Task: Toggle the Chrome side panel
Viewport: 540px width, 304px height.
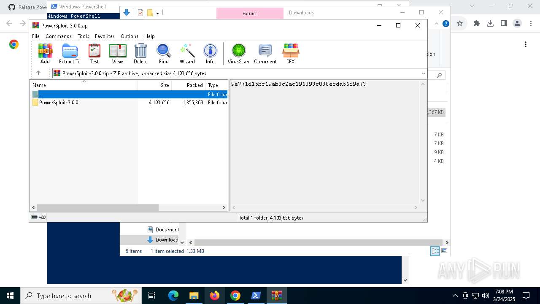Action: (504, 24)
